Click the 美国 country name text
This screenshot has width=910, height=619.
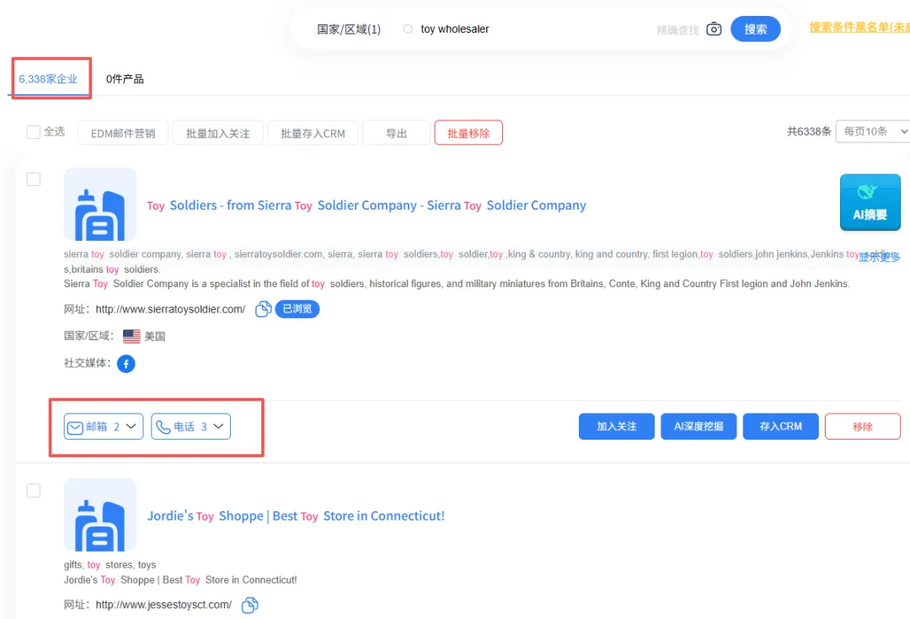(154, 337)
